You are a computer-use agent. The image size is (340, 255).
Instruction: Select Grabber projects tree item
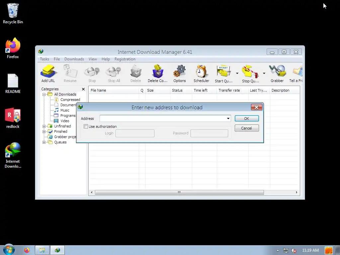(x=62, y=137)
